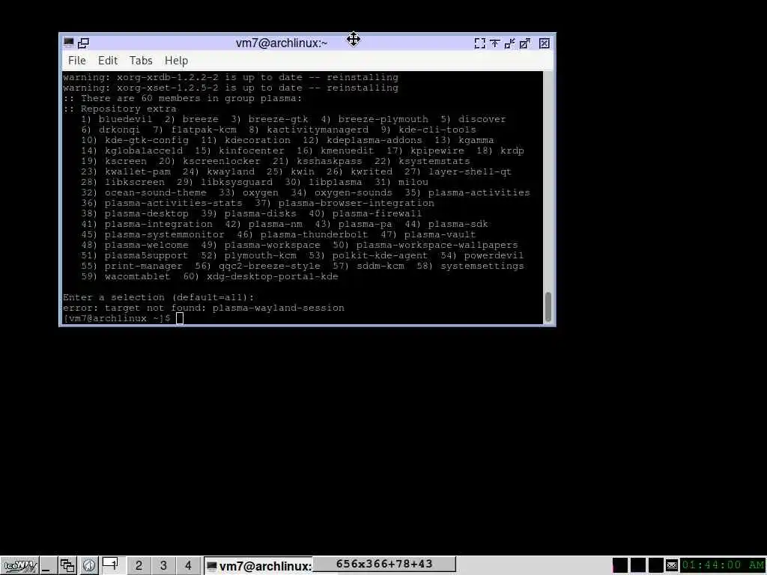Click package name 'xdg-desktop-portal-kde'

click(273, 277)
